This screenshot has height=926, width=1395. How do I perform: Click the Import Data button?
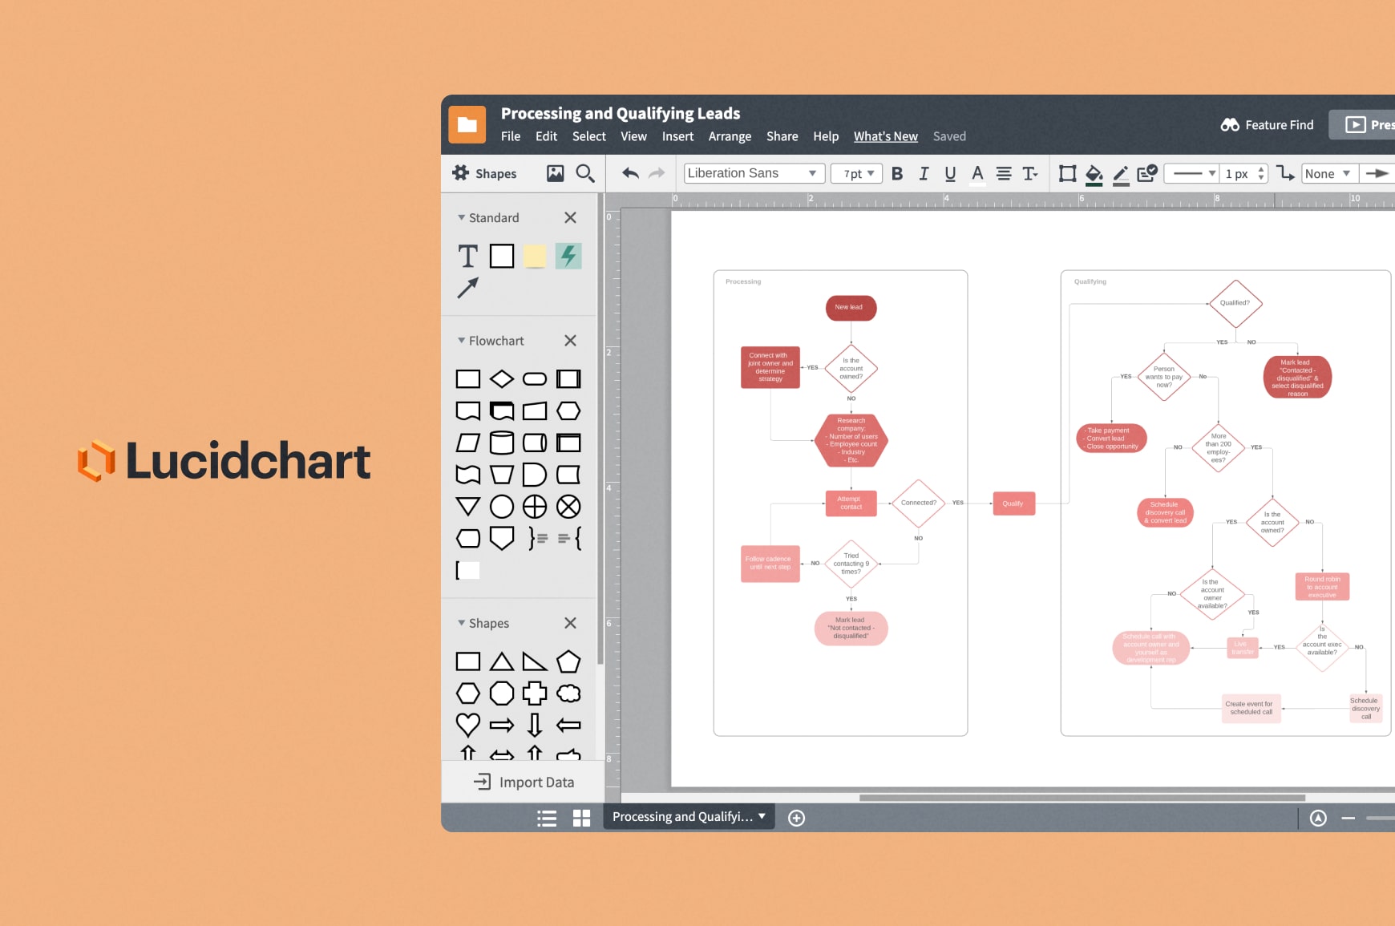pyautogui.click(x=524, y=782)
